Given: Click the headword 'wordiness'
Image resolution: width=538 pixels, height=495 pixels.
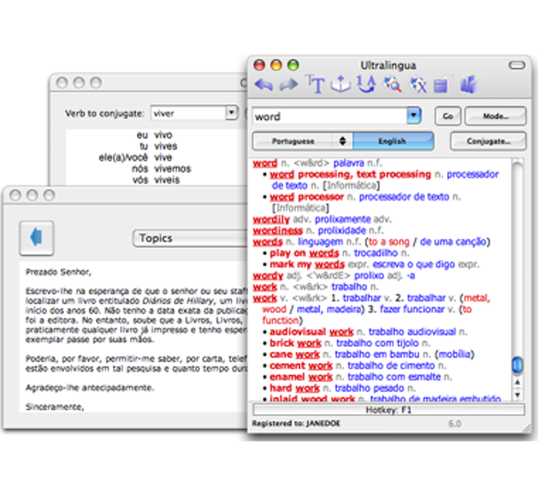Looking at the screenshot, I should 278,230.
